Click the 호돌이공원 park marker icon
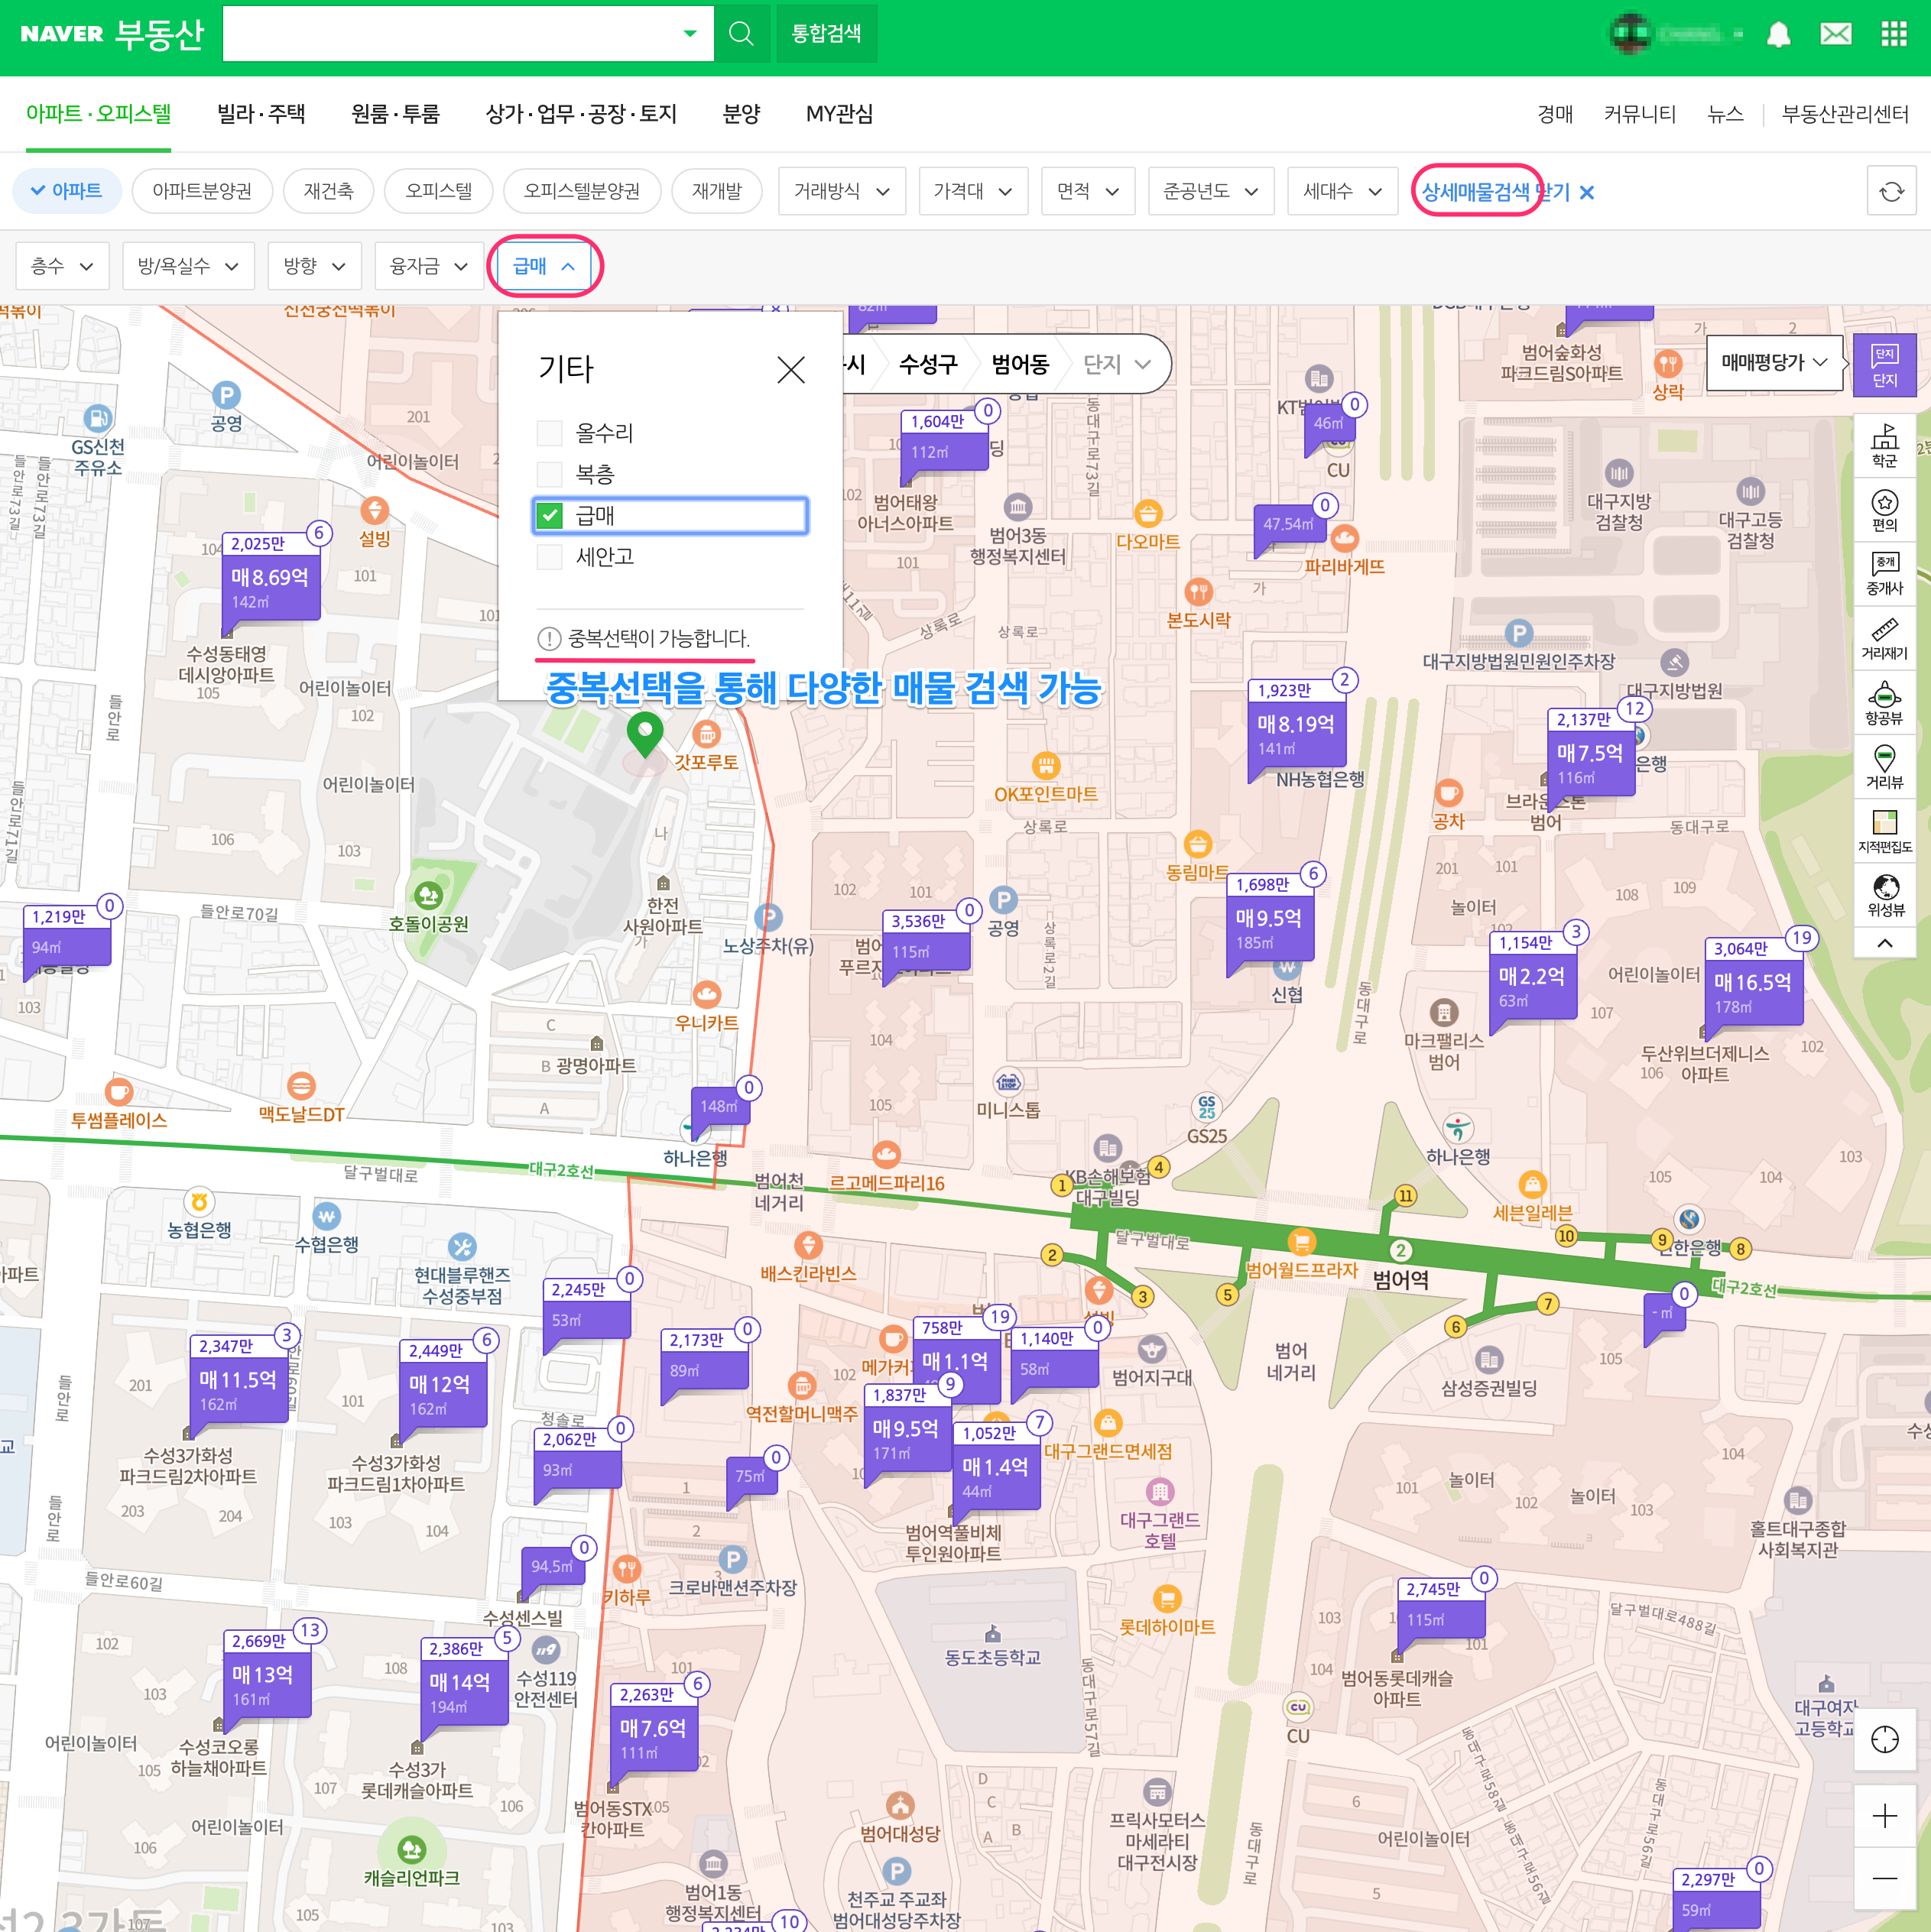The height and width of the screenshot is (1932, 1931). [428, 895]
